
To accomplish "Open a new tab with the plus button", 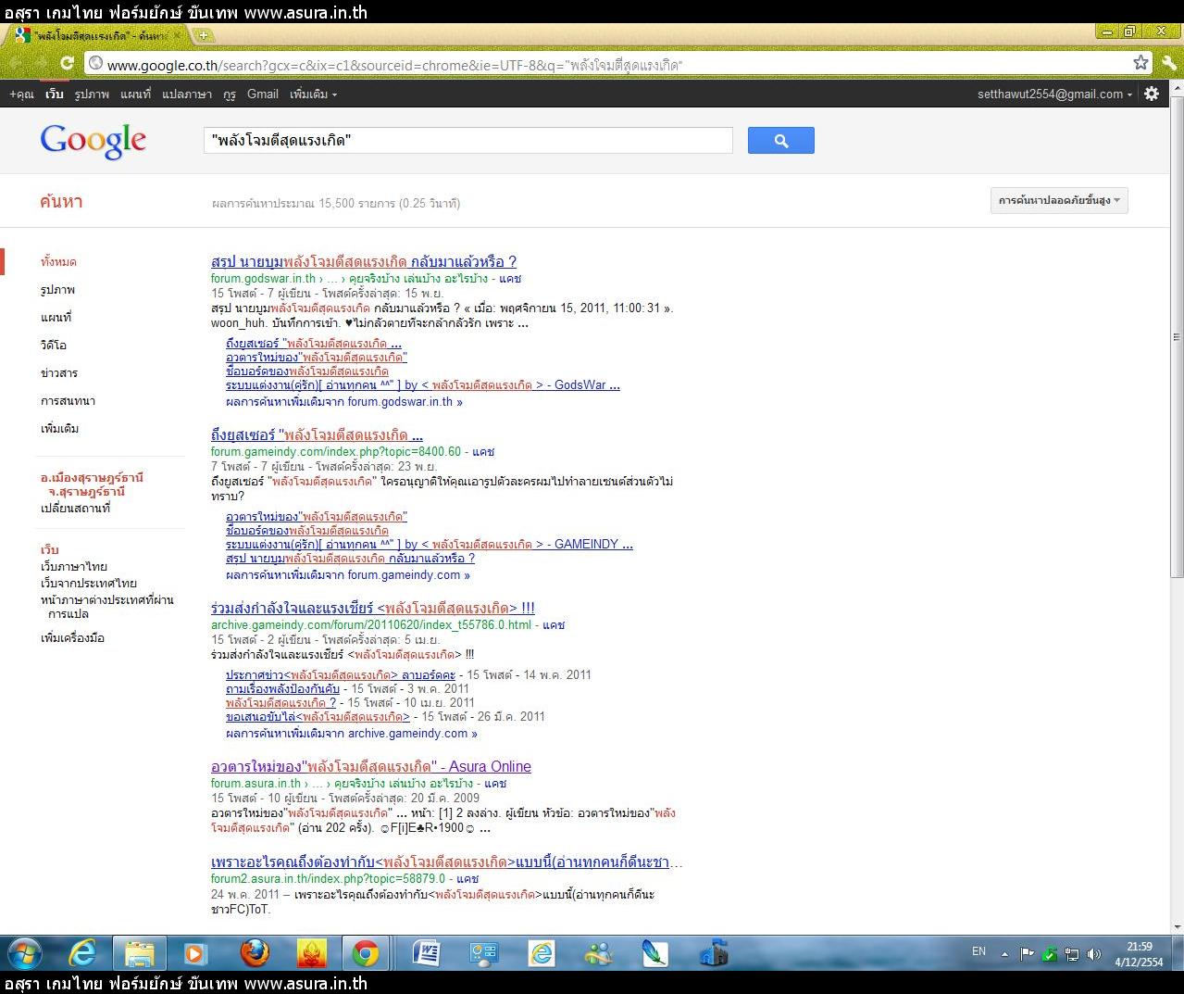I will pyautogui.click(x=203, y=35).
